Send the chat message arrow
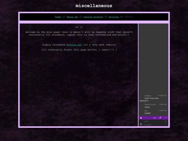This screenshot has width=188, height=141. (166, 124)
